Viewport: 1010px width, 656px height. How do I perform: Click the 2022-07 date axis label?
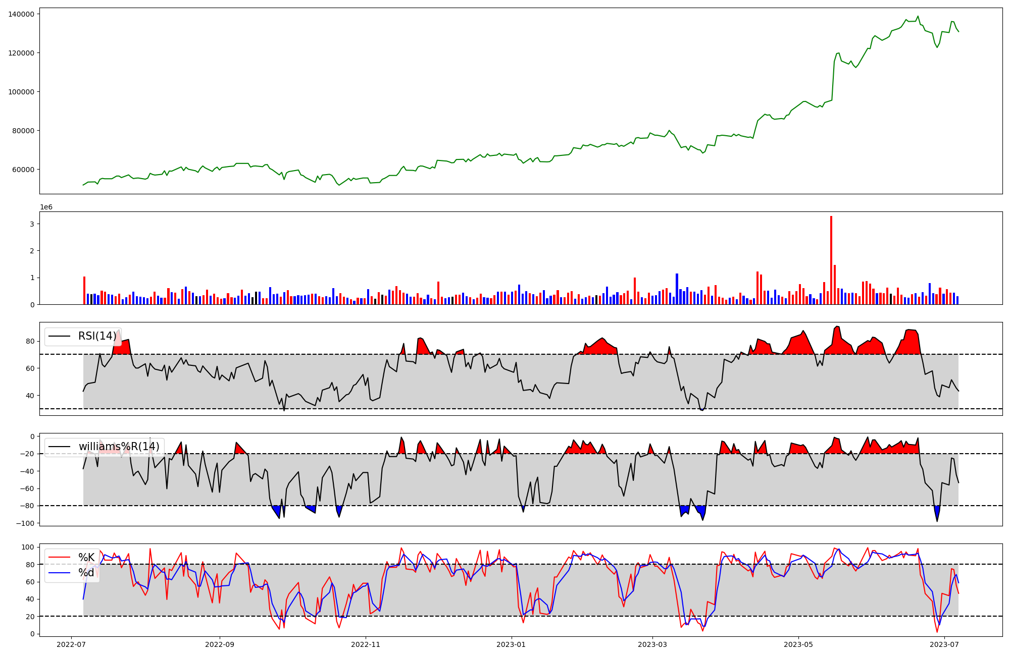point(71,644)
